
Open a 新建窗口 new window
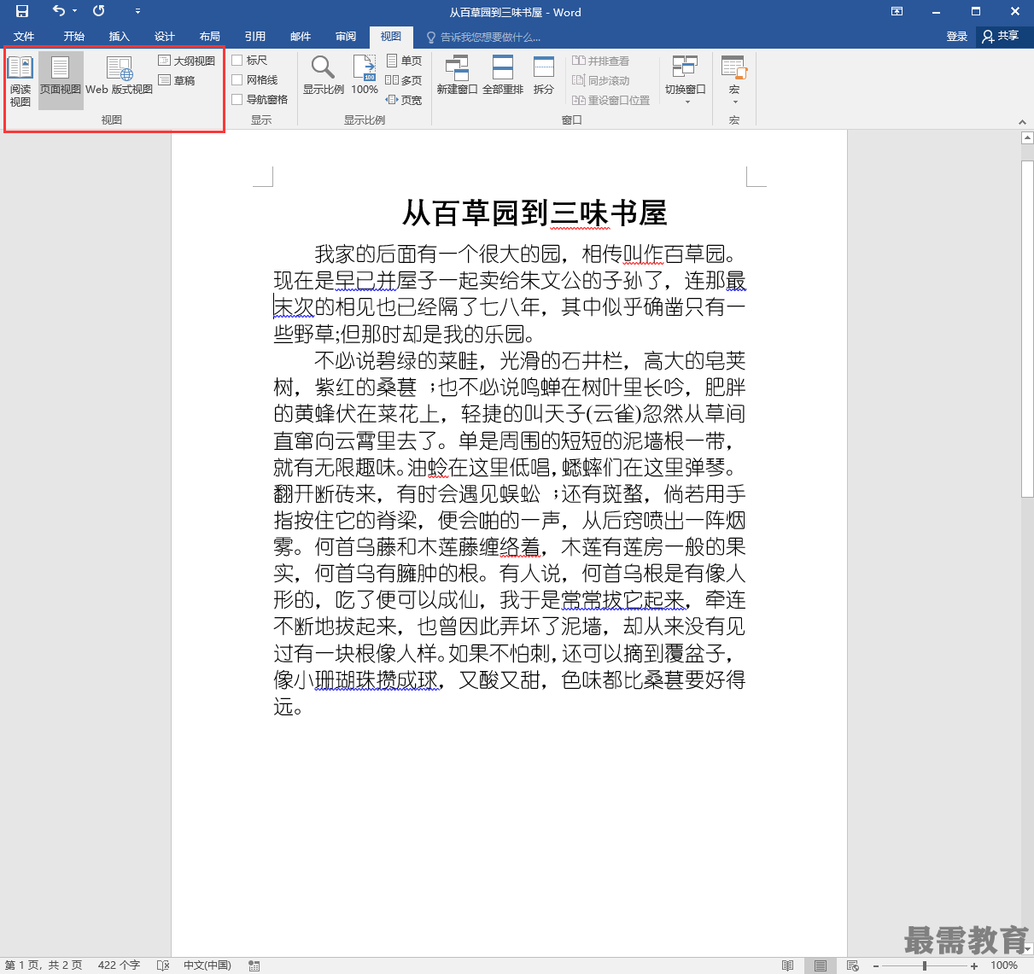(458, 77)
